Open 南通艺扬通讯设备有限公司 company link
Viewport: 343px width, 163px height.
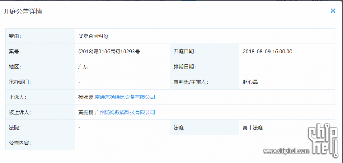[125, 97]
